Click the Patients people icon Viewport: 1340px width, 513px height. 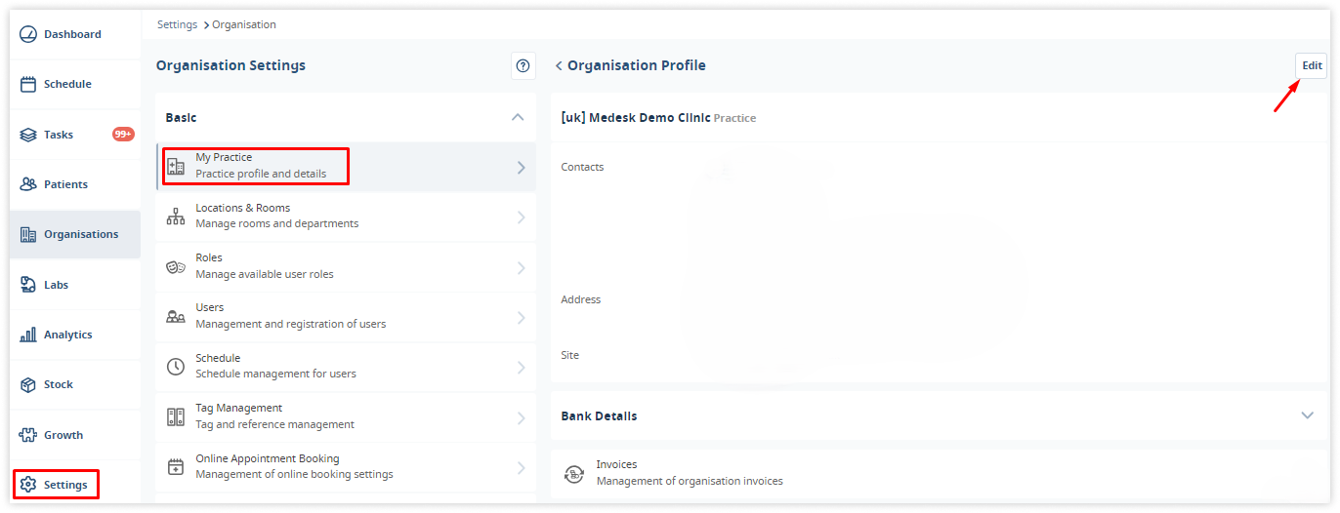(28, 184)
